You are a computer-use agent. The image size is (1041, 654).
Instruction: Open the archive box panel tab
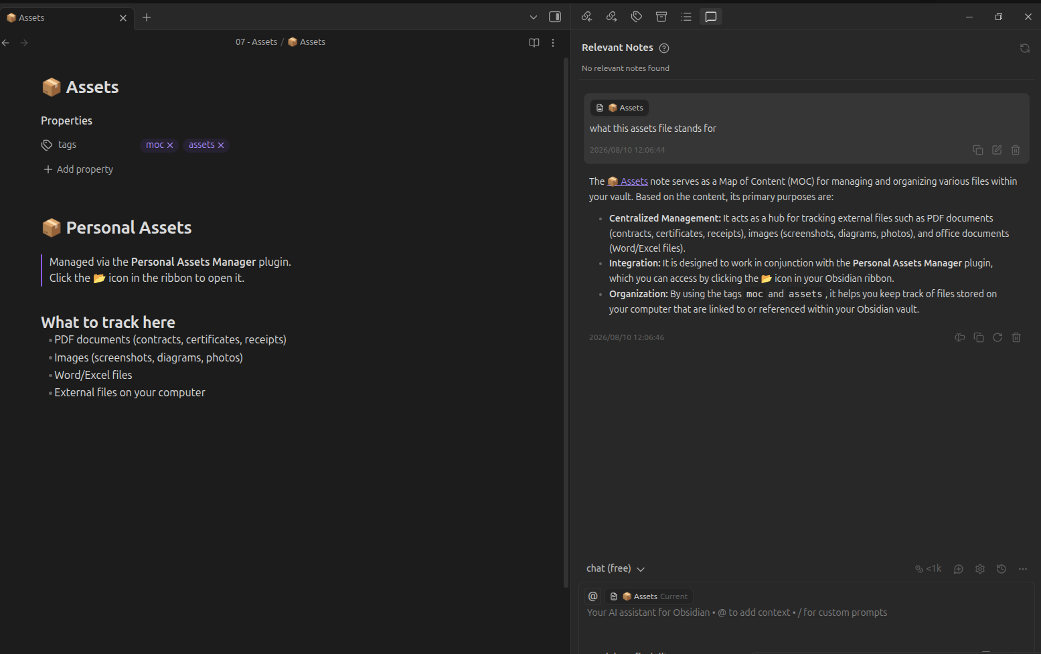661,17
